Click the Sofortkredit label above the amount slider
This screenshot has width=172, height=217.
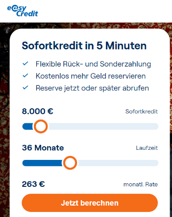pyautogui.click(x=141, y=111)
